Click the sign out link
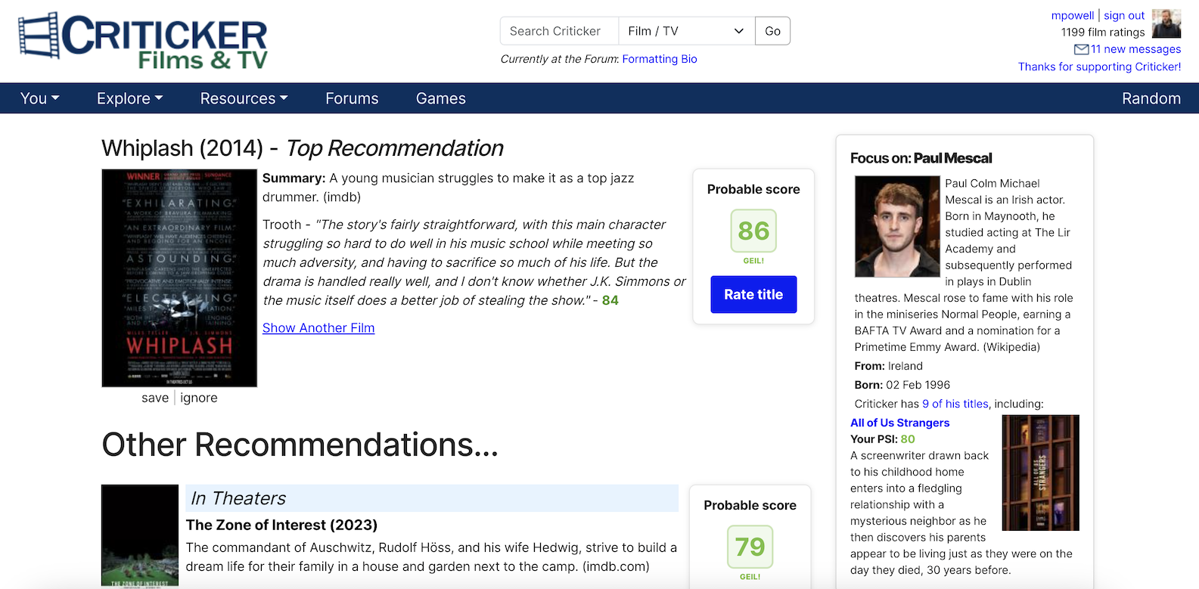This screenshot has width=1199, height=589. coord(1123,15)
